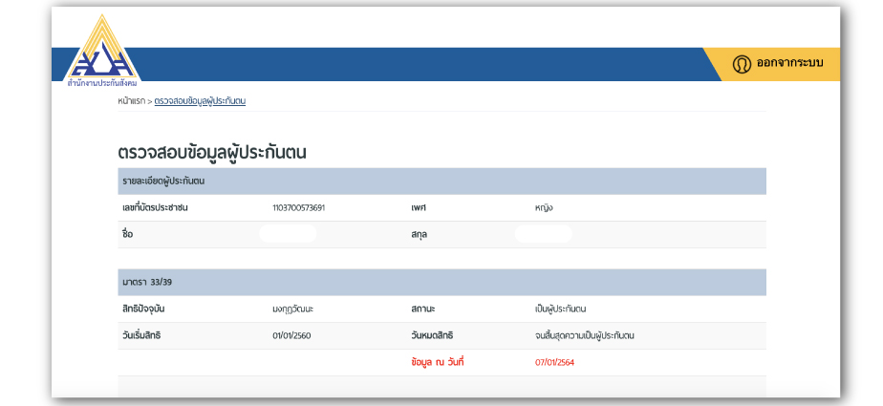Viewport: 883px width, 406px height.
Task: Click the start date 01/01/2560
Action: pyautogui.click(x=292, y=336)
